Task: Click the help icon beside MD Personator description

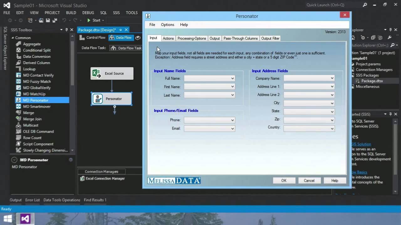Action: pyautogui.click(x=71, y=160)
